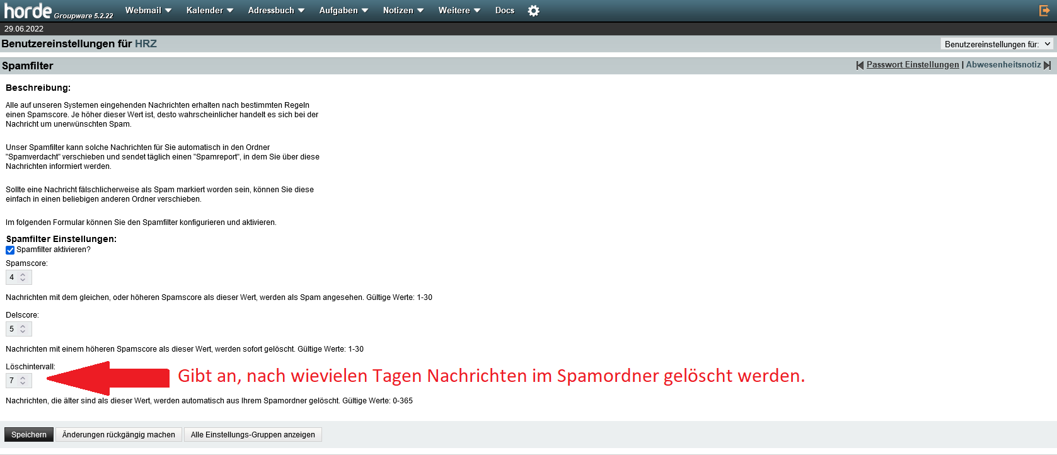Open the settings gear icon
The image size is (1057, 455).
click(533, 11)
